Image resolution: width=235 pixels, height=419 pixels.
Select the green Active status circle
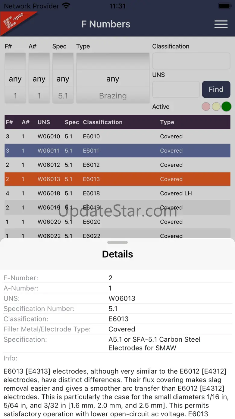226,107
